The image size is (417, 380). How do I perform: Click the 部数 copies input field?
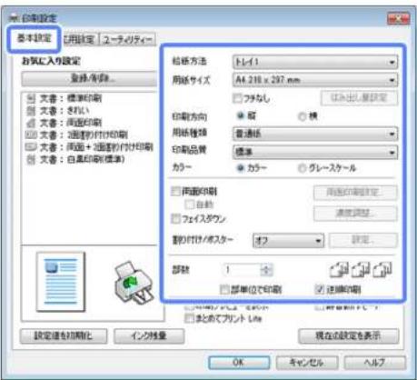click(x=242, y=270)
